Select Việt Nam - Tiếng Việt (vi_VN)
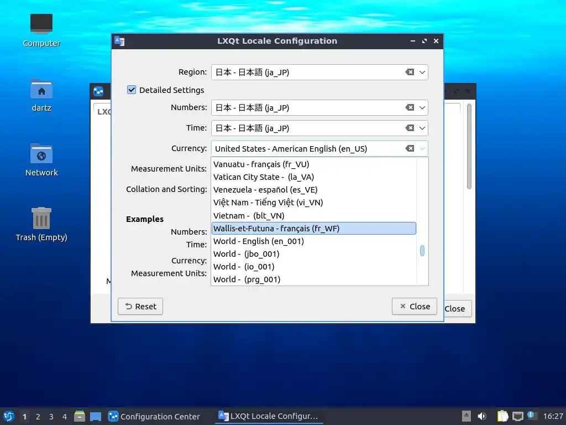566x425 pixels. point(314,203)
